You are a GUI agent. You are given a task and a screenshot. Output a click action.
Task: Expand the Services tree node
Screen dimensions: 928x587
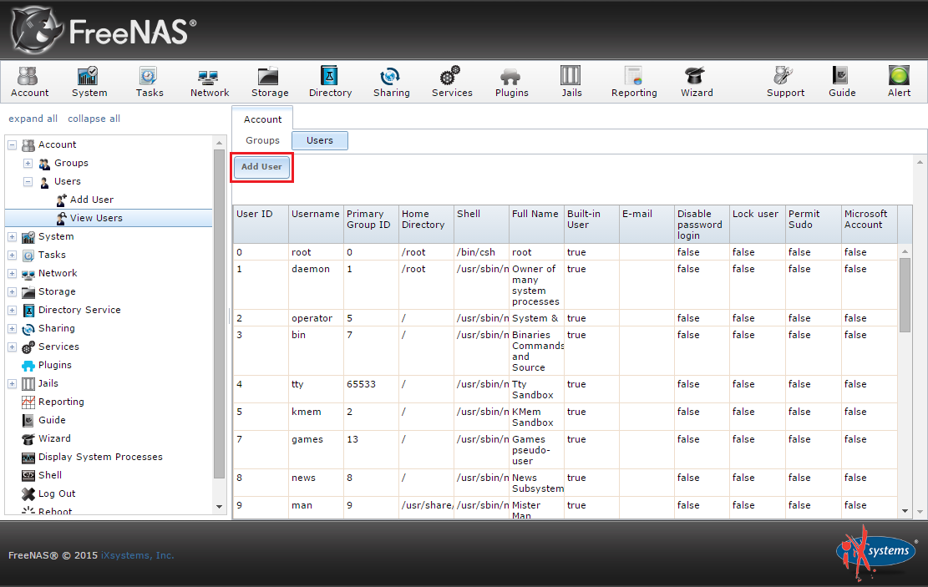(x=12, y=347)
